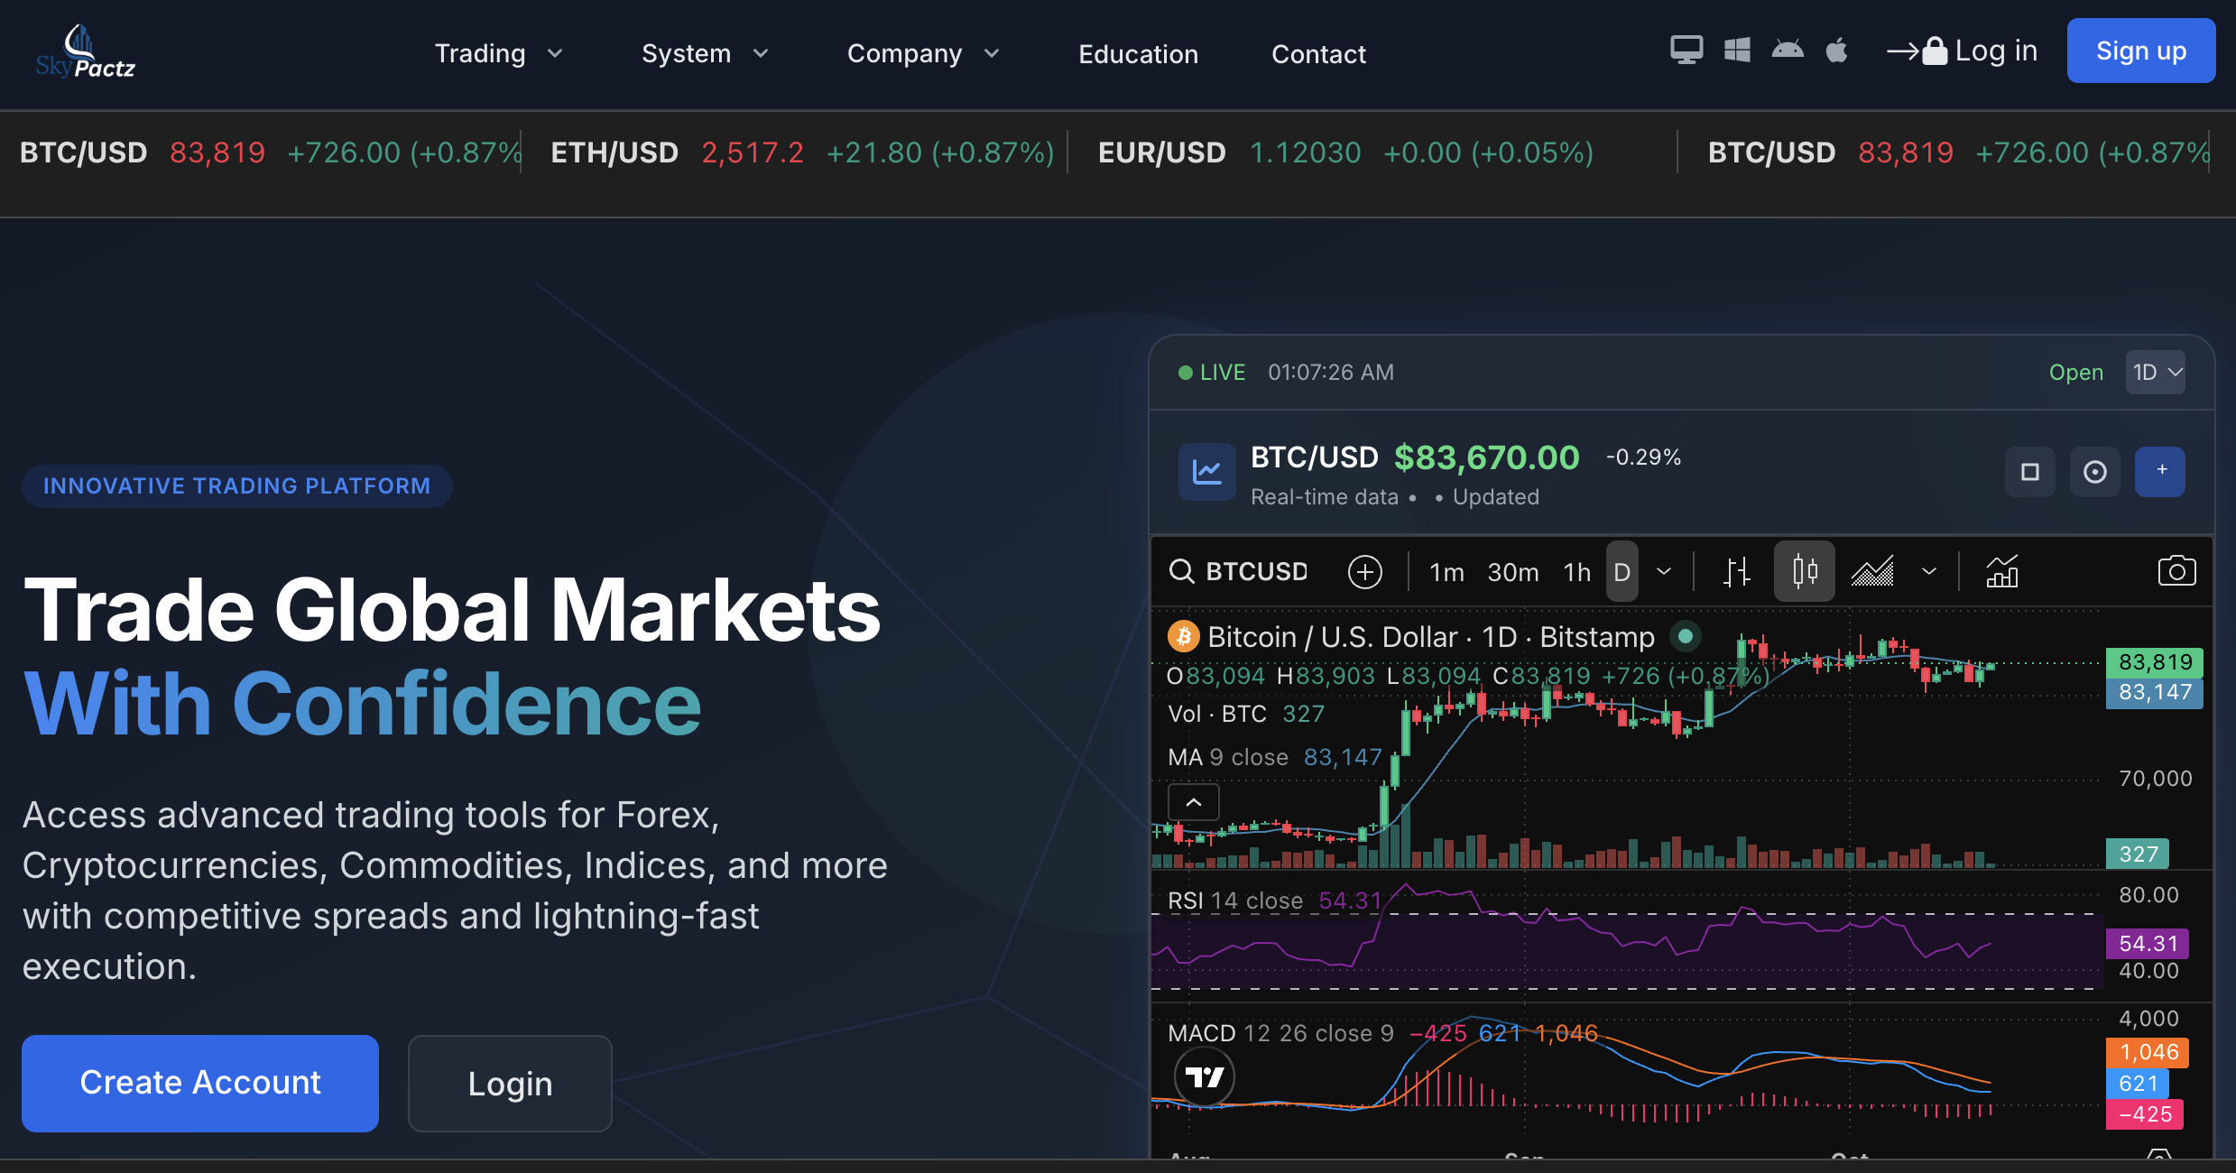Select the 30m timeframe

coord(1513,572)
